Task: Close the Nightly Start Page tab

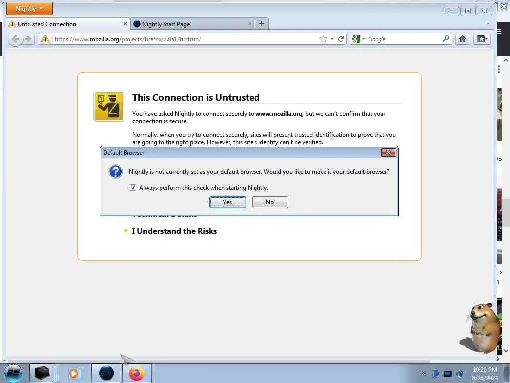Action: pyautogui.click(x=250, y=24)
